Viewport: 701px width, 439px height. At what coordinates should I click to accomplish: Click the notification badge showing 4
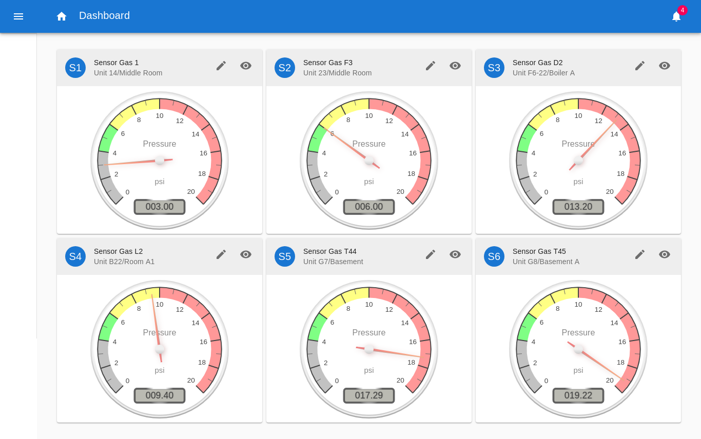click(682, 10)
